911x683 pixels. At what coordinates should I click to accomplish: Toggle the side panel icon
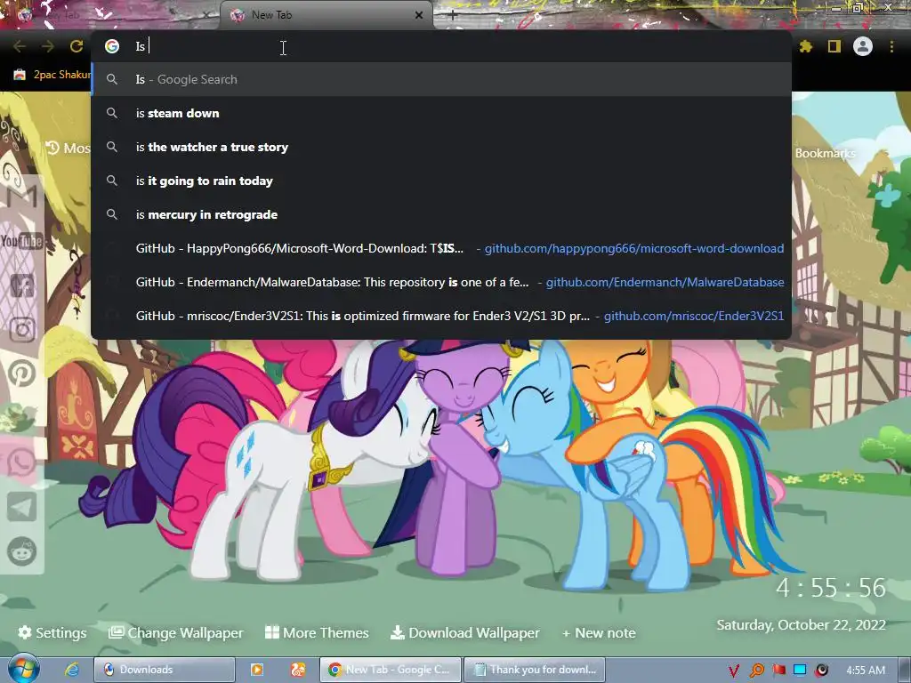pyautogui.click(x=834, y=46)
